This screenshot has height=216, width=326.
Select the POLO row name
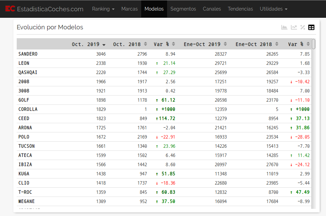tap(24, 137)
